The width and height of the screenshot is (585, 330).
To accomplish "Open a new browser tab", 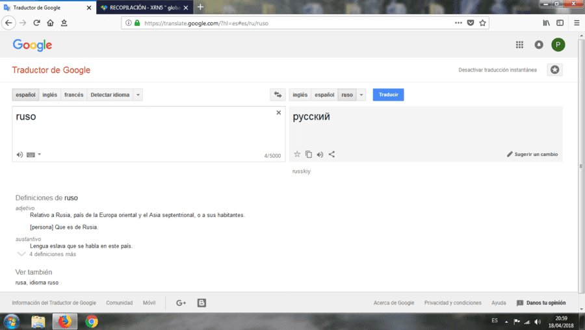I will (200, 7).
